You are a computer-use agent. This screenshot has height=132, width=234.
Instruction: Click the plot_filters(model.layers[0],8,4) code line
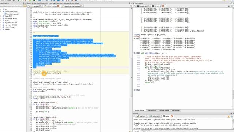pyautogui.click(x=47, y=73)
